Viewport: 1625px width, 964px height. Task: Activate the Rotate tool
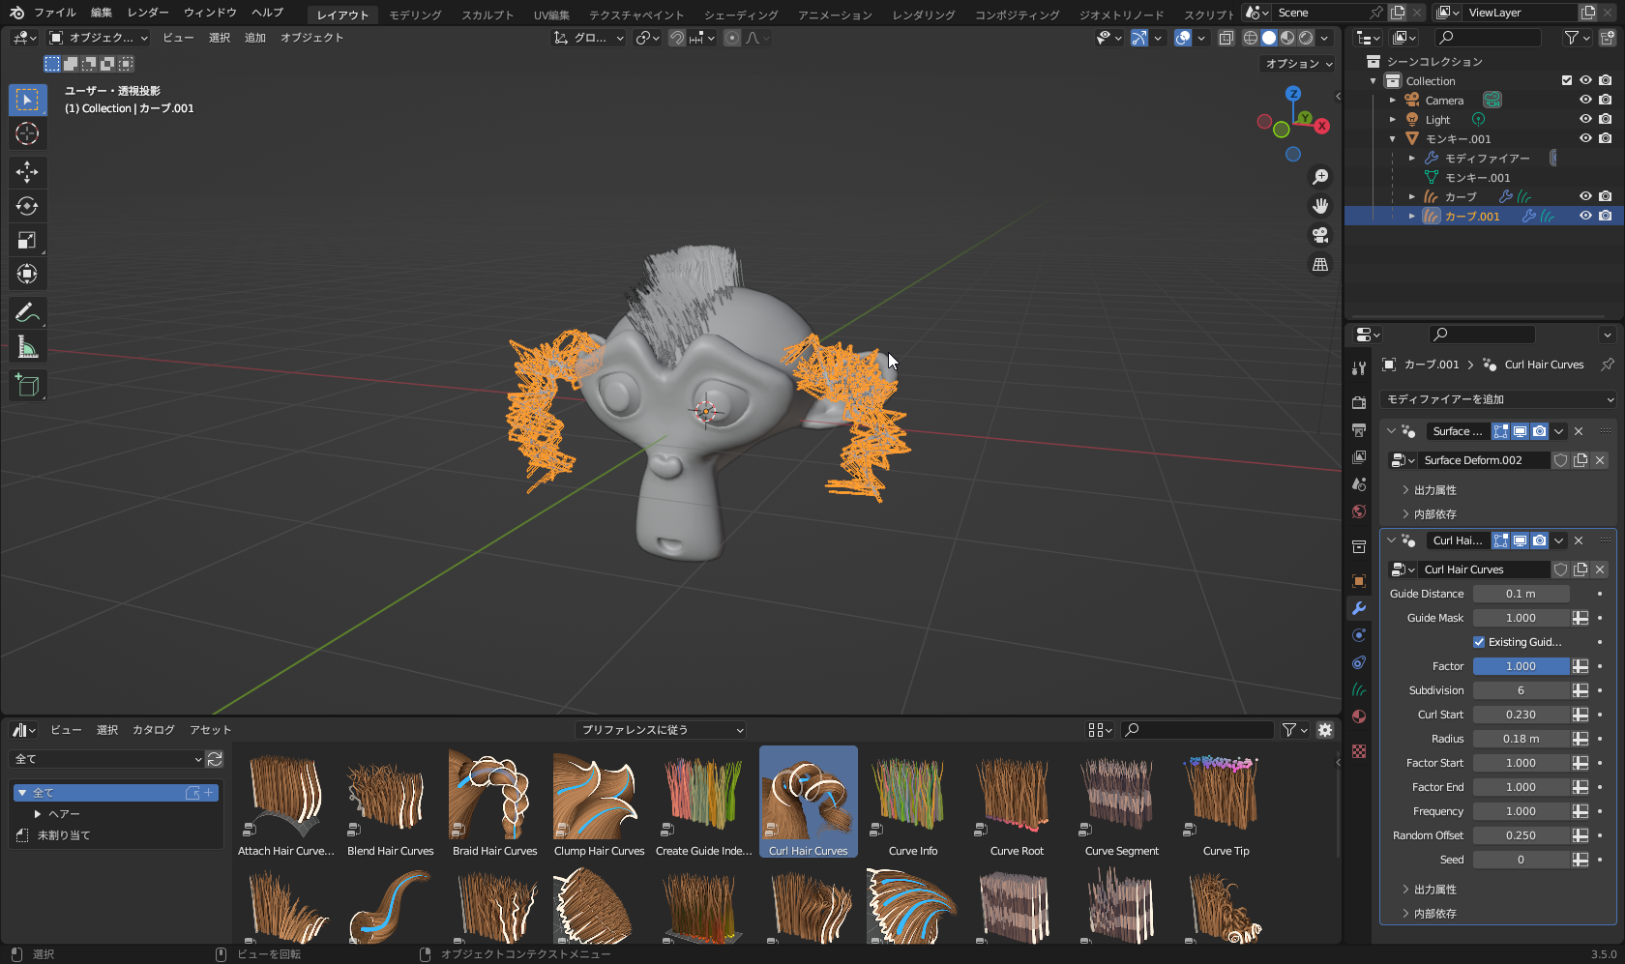pos(27,206)
